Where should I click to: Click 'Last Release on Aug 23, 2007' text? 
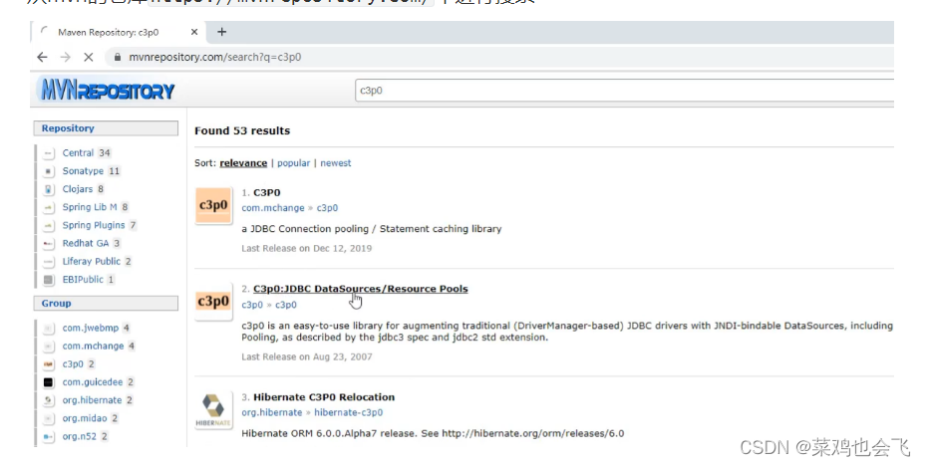coord(306,356)
